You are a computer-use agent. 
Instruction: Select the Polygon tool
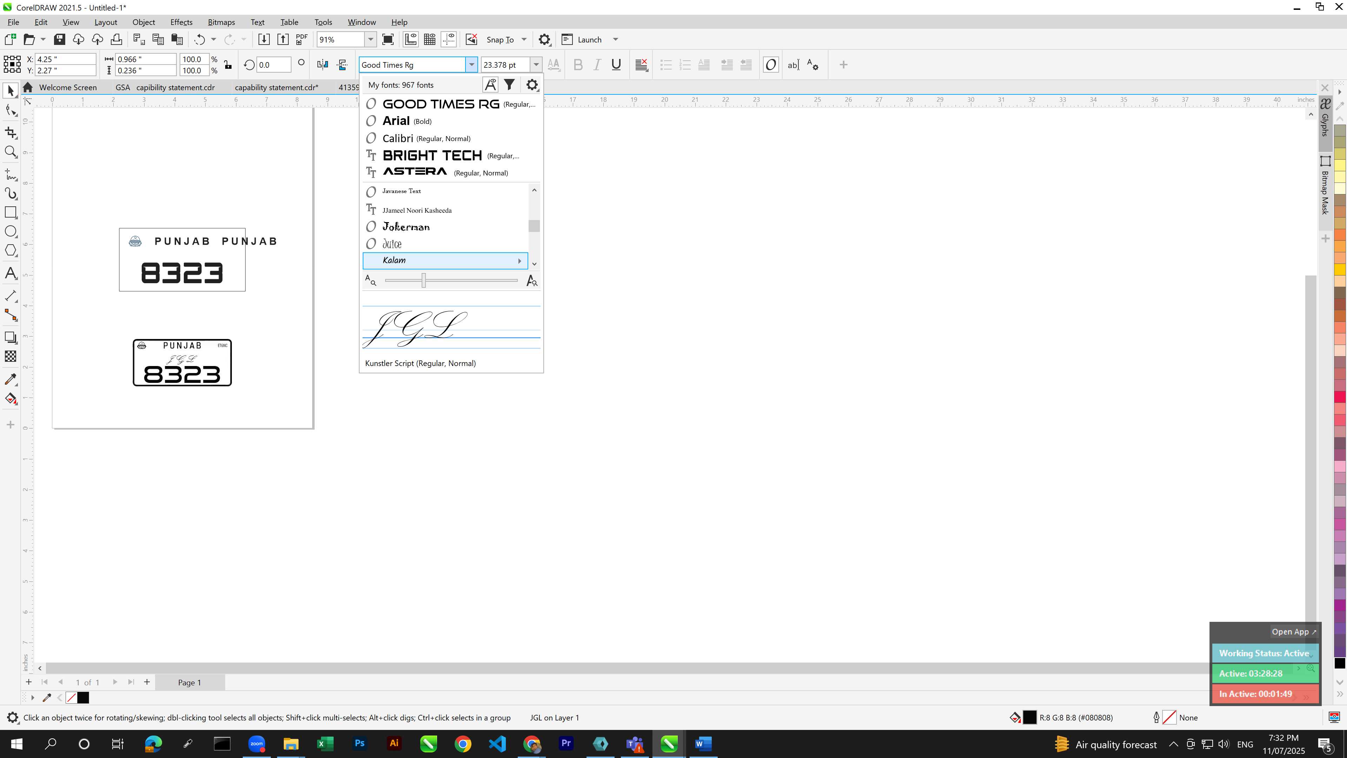coord(11,251)
